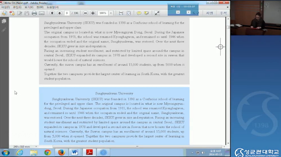
Task: Click the Print icon in toolbar
Action: (x=34, y=13)
